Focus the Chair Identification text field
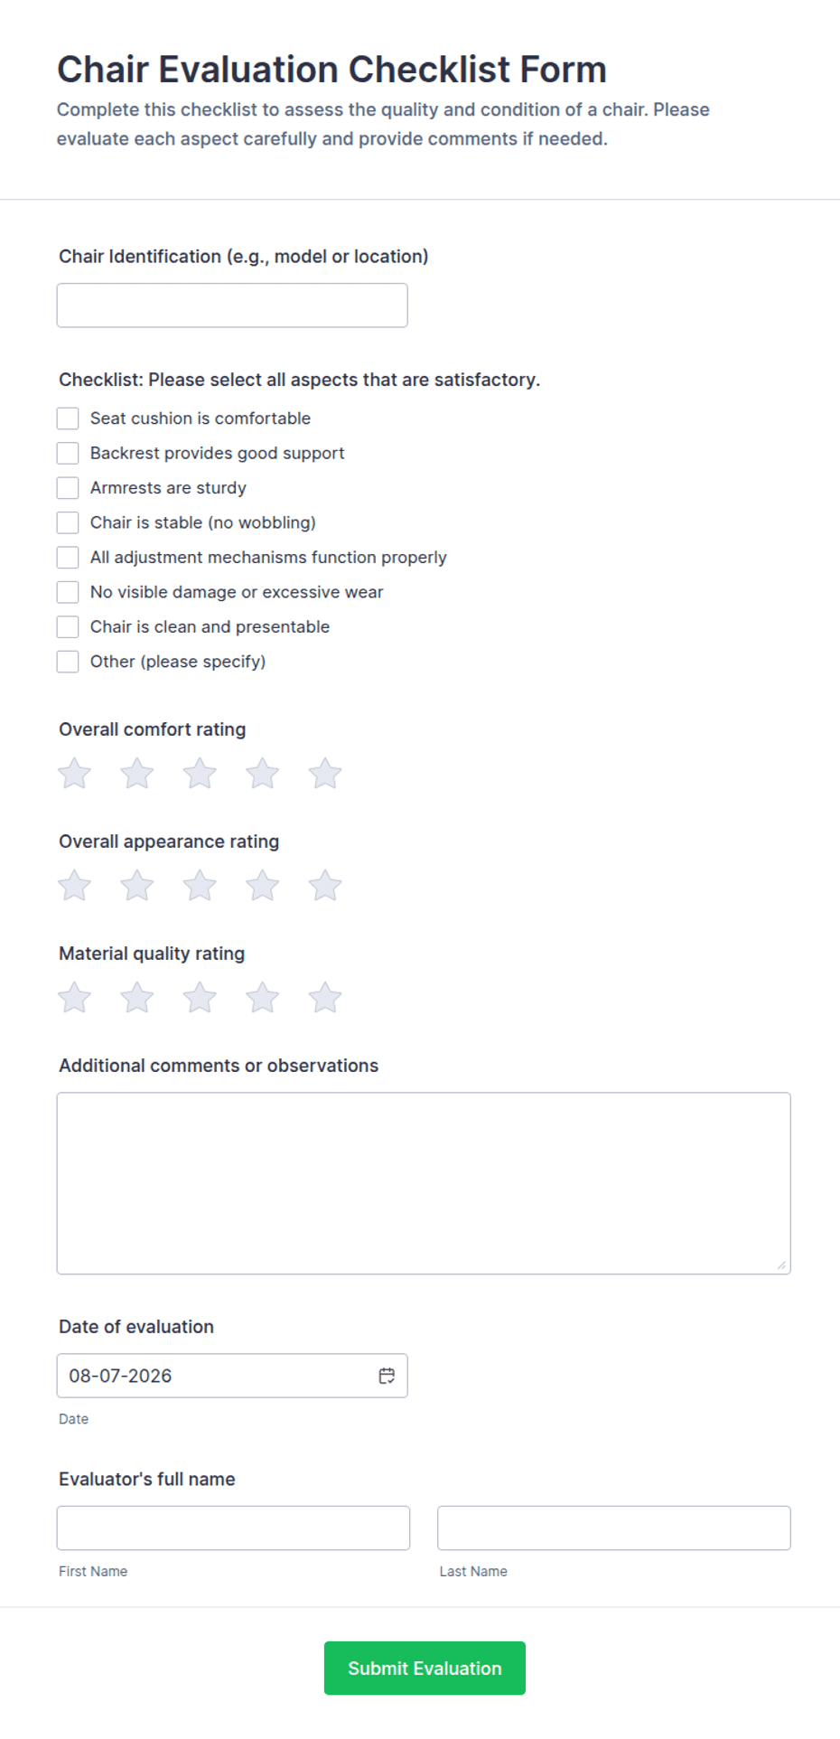Screen dimensions: 840x1739 tap(232, 305)
